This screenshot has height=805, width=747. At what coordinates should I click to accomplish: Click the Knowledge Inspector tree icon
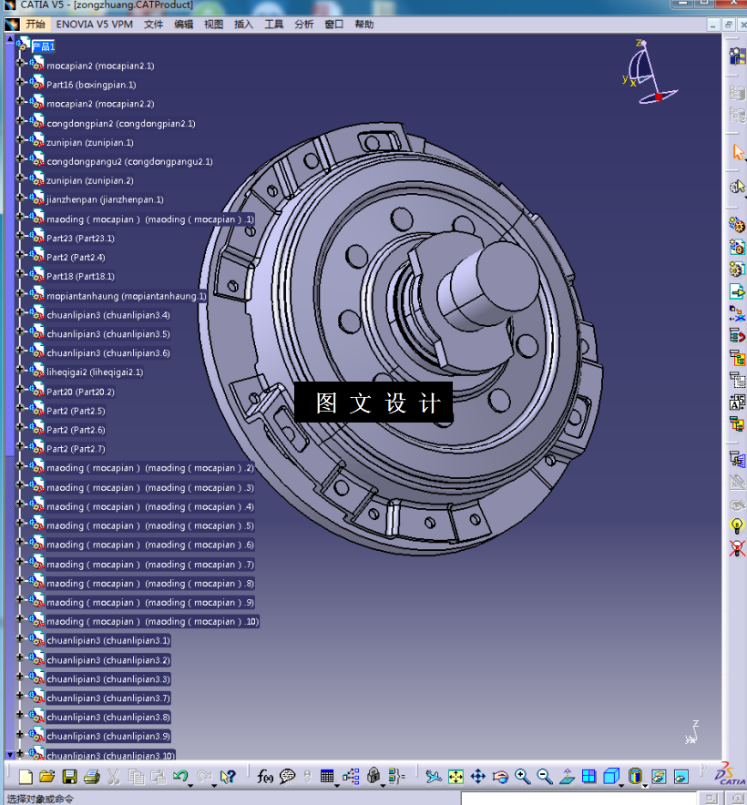click(351, 776)
